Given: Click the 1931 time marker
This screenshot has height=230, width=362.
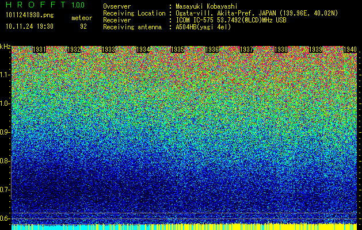Looking at the screenshot, I should pyautogui.click(x=40, y=49).
